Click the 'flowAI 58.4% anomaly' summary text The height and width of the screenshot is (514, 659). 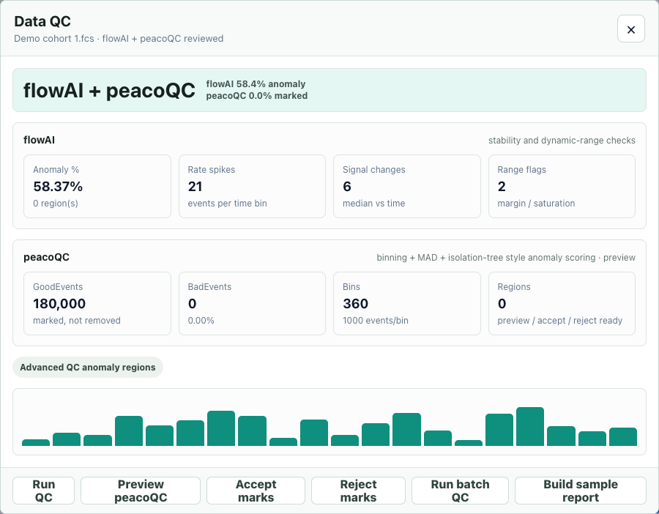tap(256, 84)
